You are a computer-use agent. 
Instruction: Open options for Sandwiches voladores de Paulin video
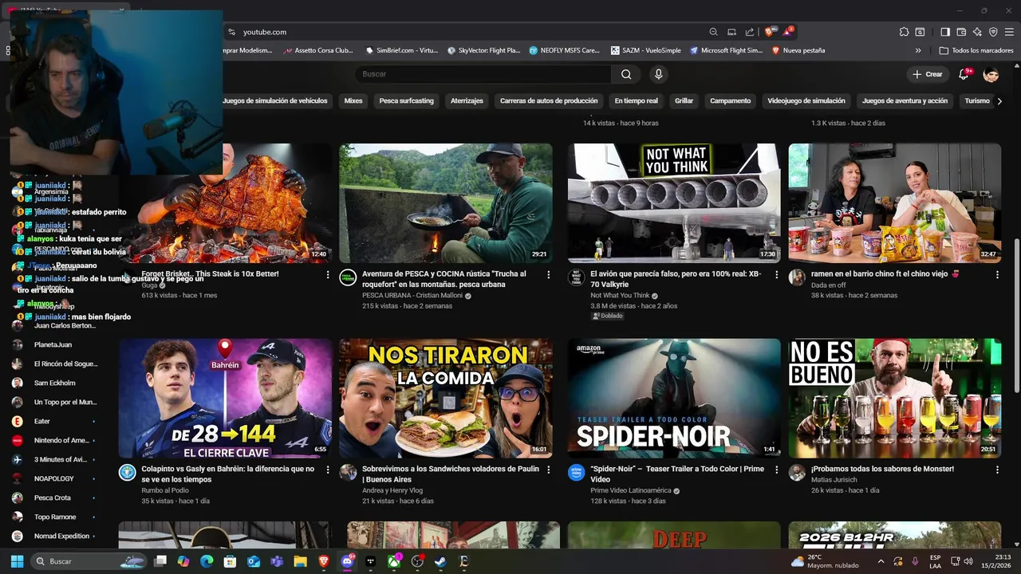pyautogui.click(x=548, y=470)
